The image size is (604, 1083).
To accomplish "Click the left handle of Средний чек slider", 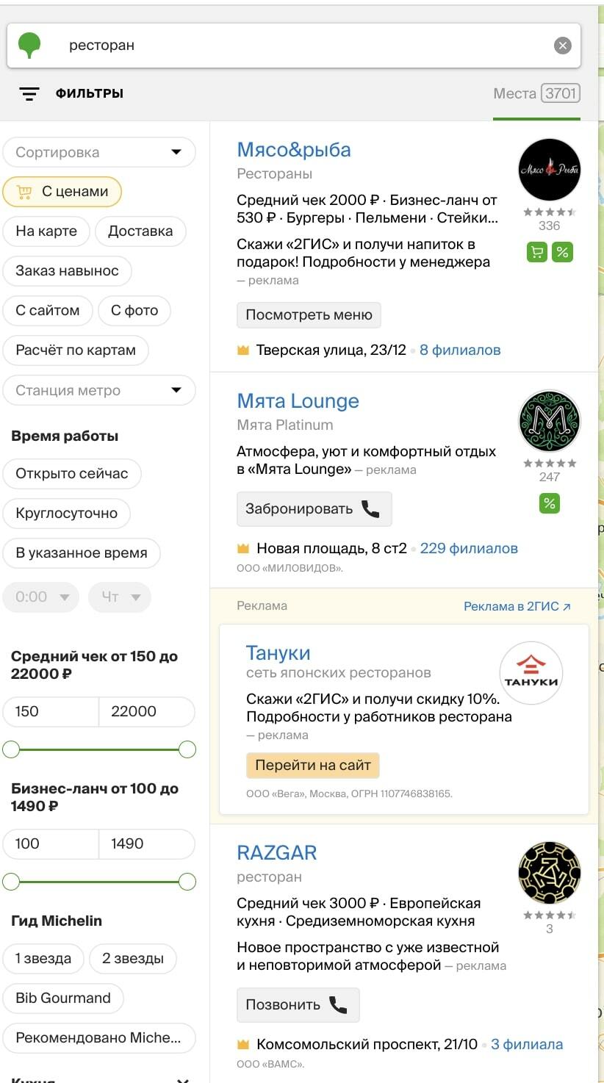I will coord(11,749).
